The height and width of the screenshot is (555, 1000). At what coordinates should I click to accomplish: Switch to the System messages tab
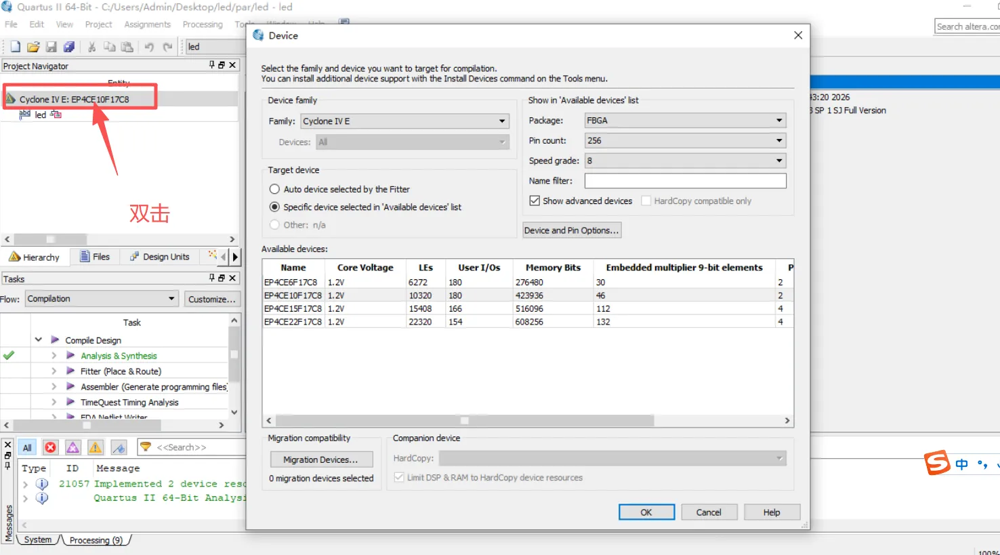[x=37, y=540]
